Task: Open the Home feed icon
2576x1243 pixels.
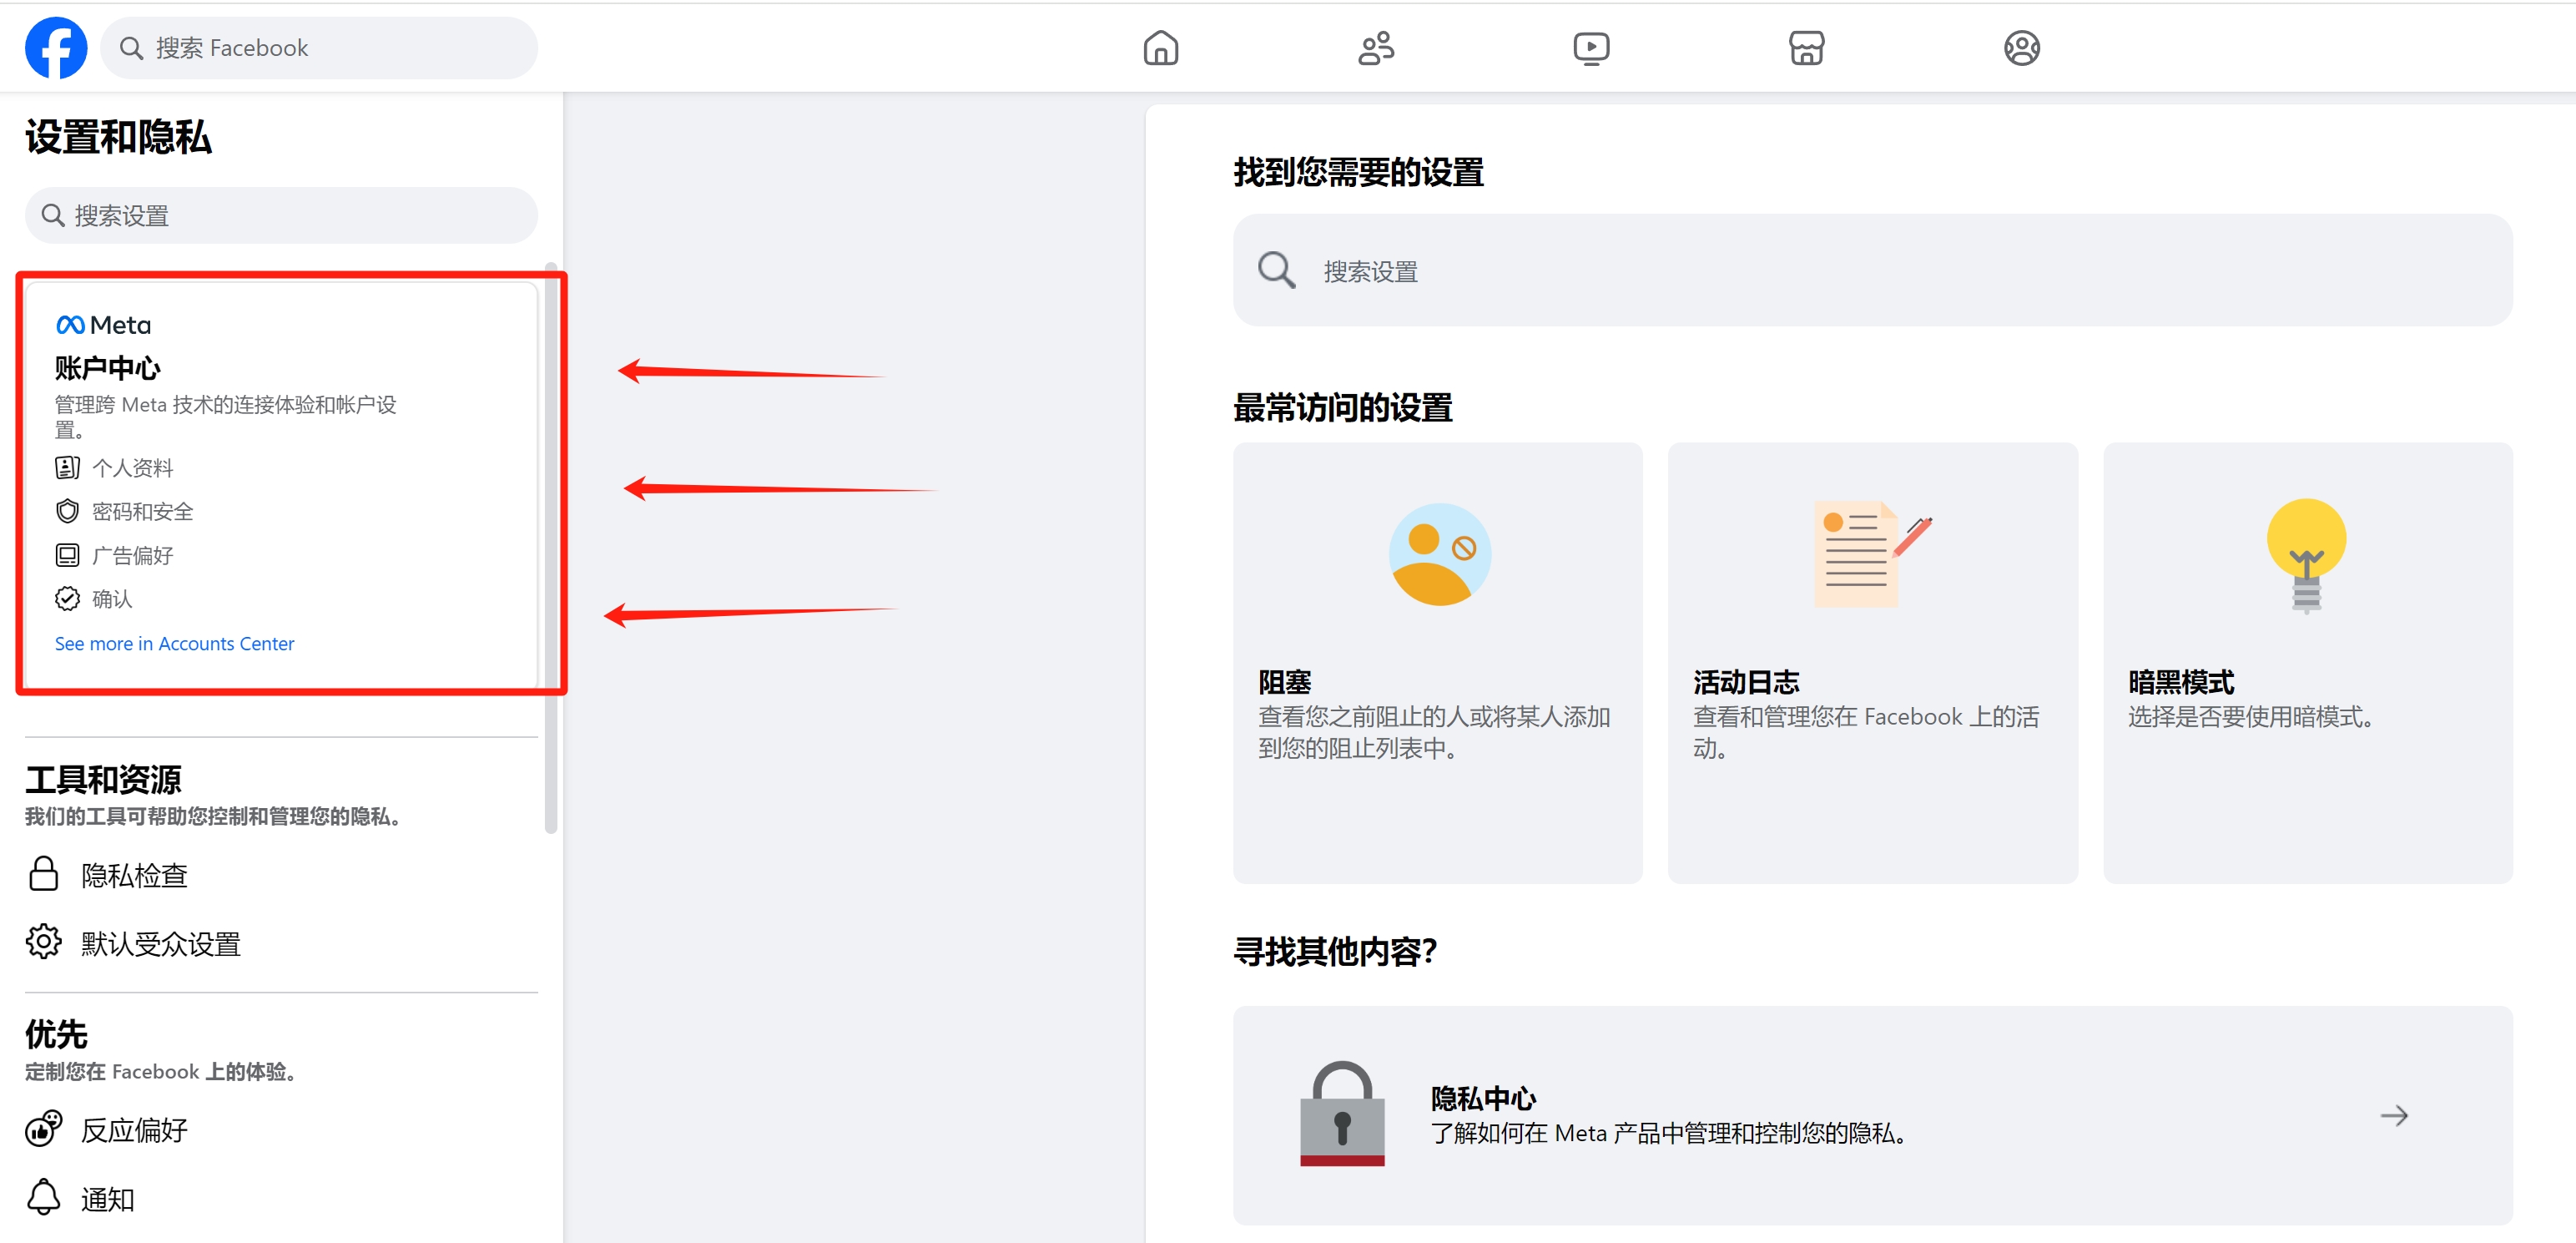Action: point(1160,48)
